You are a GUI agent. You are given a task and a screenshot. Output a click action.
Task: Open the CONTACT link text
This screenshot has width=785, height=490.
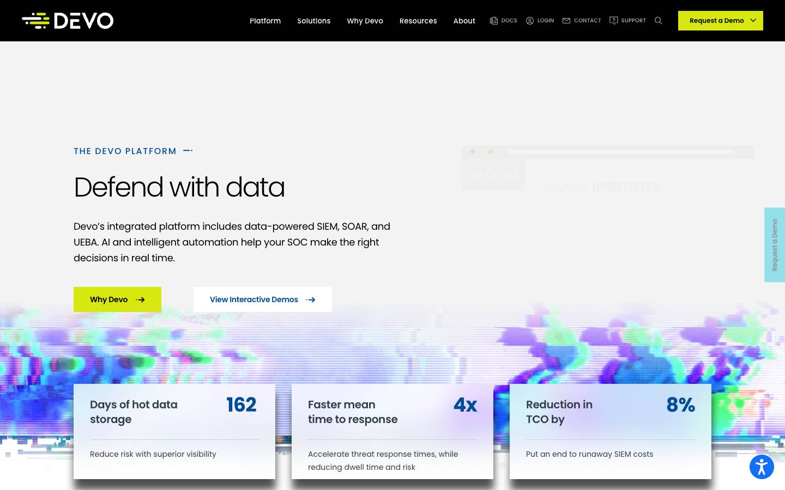pyautogui.click(x=588, y=21)
